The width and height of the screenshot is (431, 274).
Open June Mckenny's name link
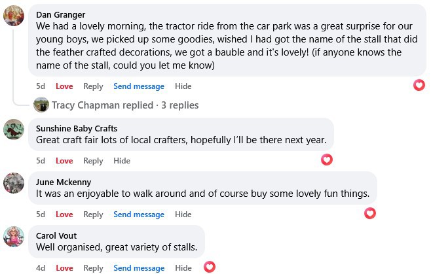(64, 182)
